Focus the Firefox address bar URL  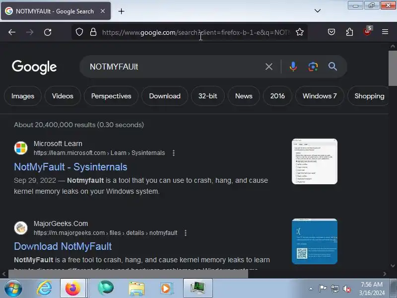(196, 32)
